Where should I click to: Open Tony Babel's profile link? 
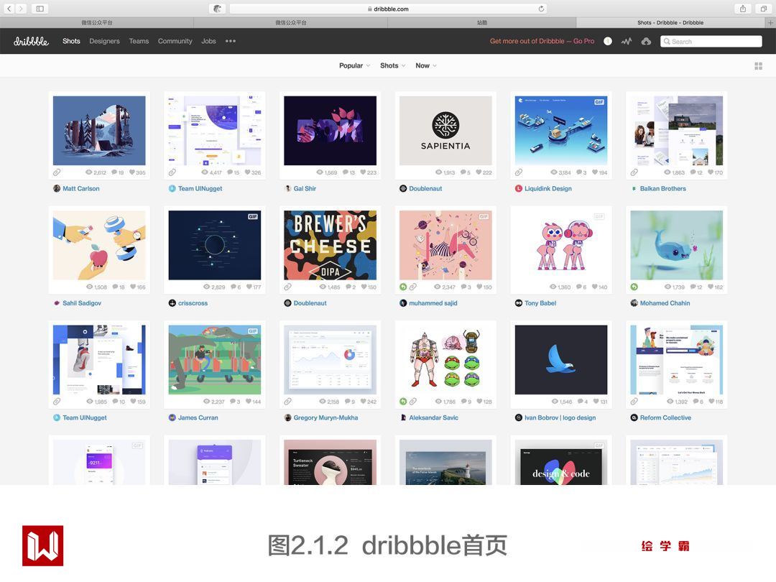click(x=540, y=303)
